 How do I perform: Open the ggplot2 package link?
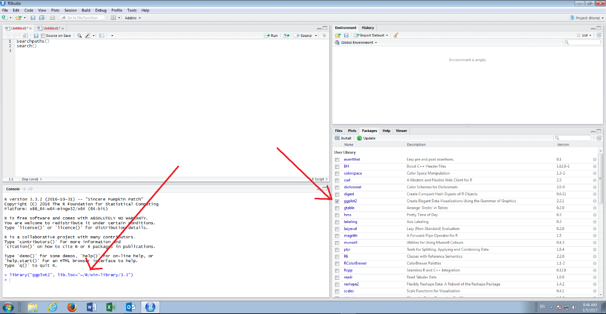(x=350, y=201)
